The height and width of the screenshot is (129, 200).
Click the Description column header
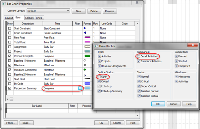tap(28, 24)
